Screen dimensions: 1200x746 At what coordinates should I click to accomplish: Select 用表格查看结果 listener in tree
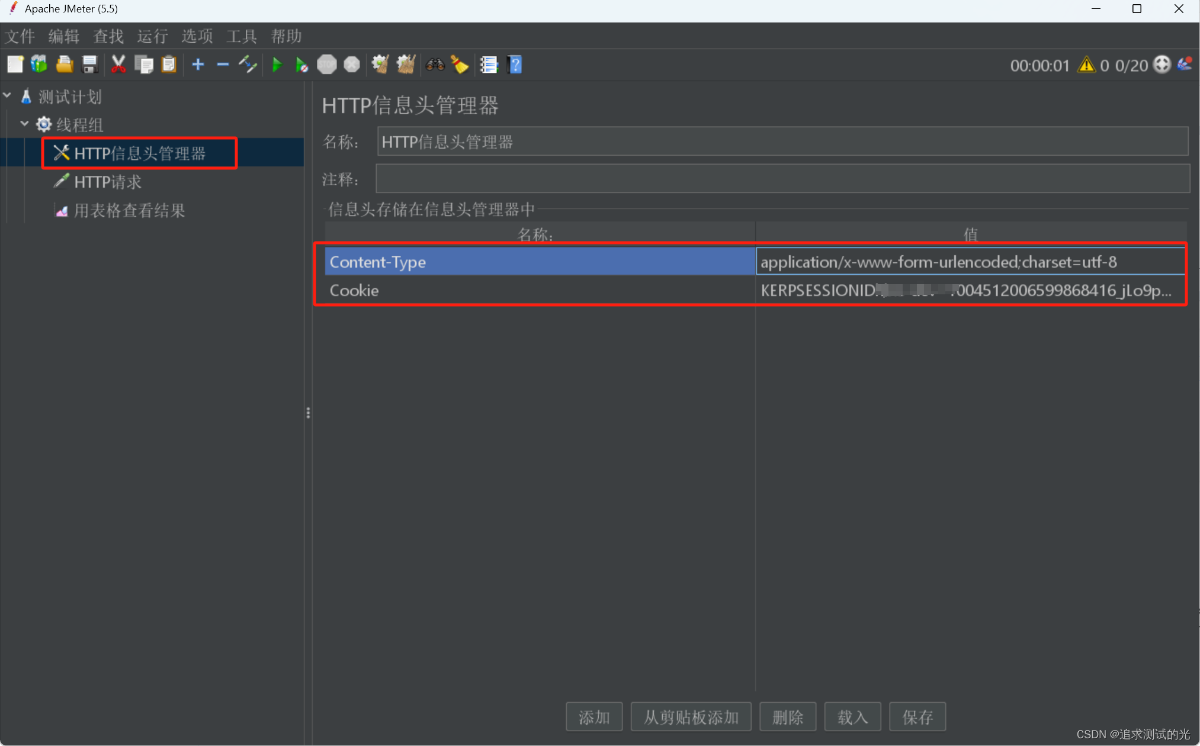pyautogui.click(x=129, y=210)
